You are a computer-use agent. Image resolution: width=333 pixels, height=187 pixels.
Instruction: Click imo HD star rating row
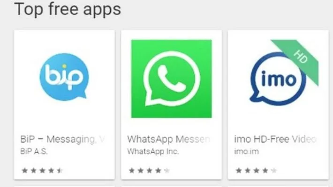click(257, 170)
